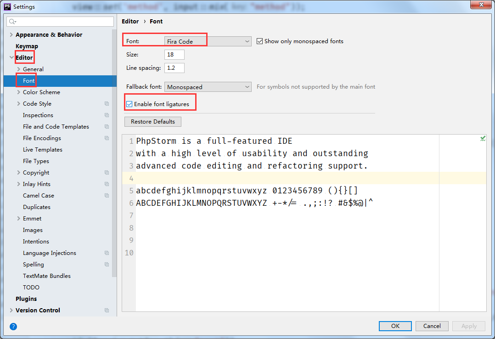This screenshot has height=339, width=495.
Task: Click the project-level icon beside File Encodings
Action: click(x=107, y=138)
